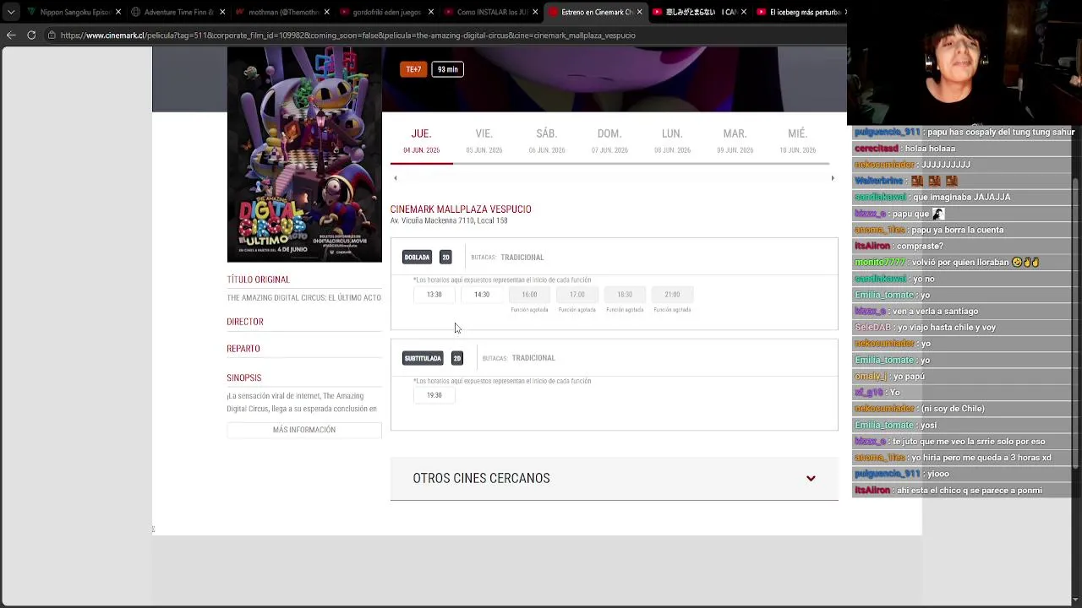Close the mothman tab
1082x608 pixels.
pyautogui.click(x=327, y=13)
